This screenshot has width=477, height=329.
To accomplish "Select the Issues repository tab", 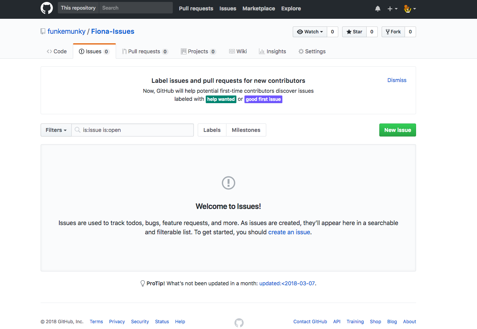I will click(x=94, y=51).
